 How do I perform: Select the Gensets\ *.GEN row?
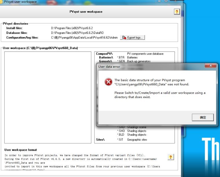(124, 61)
